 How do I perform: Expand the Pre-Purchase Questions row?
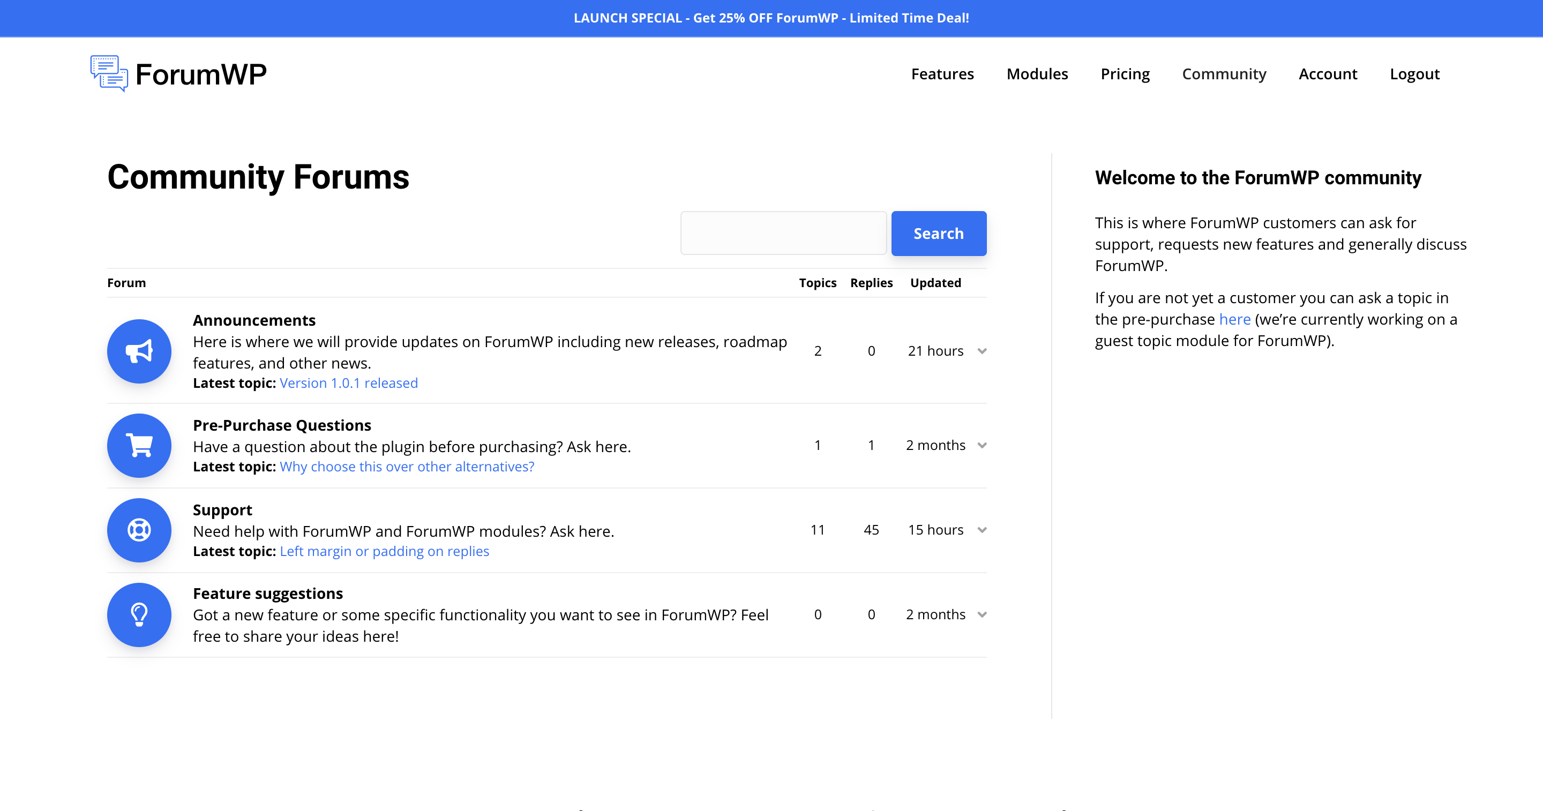click(x=982, y=445)
